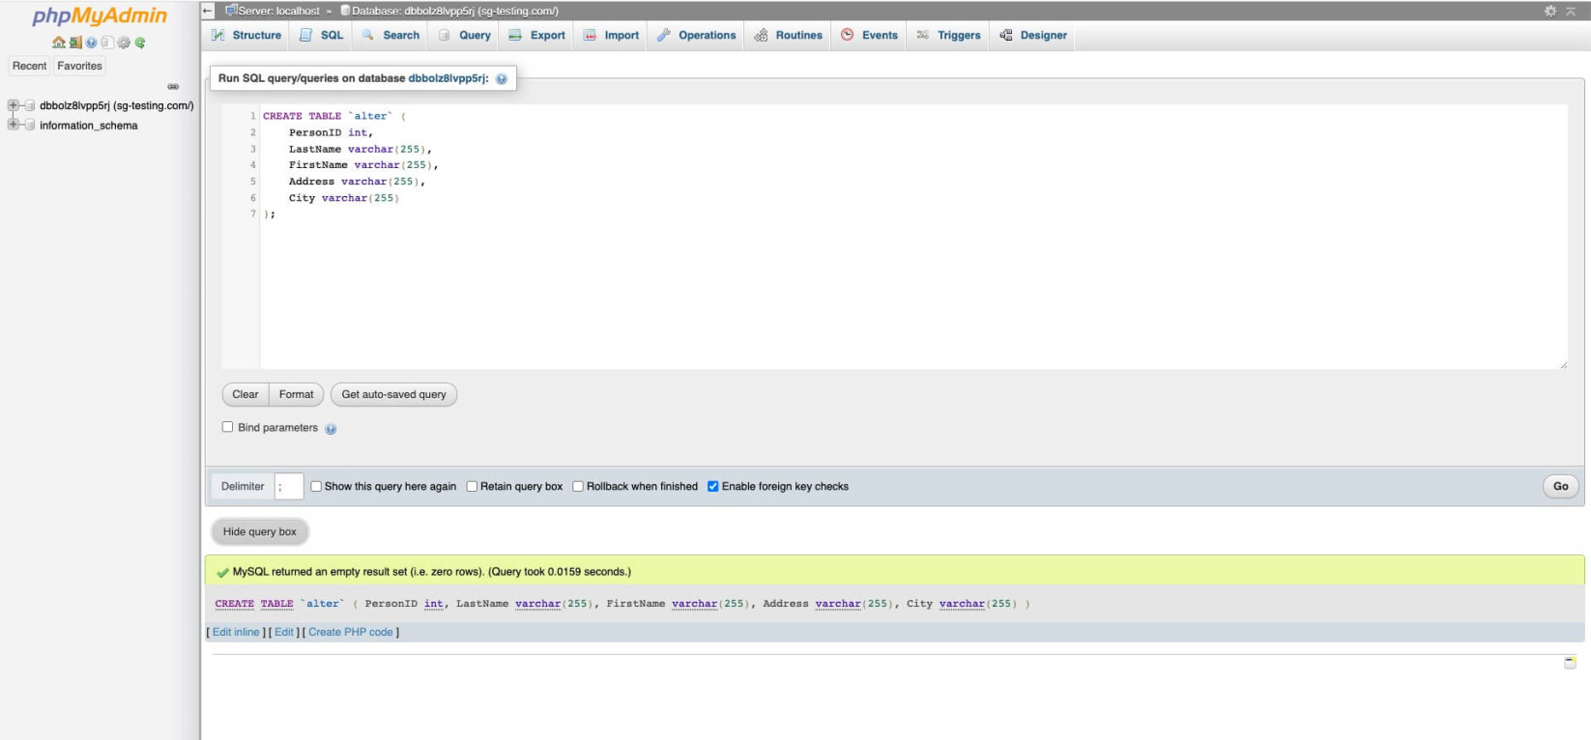Viewport: 1591px width, 740px height.
Task: Open the Designer tab
Action: pos(1032,35)
